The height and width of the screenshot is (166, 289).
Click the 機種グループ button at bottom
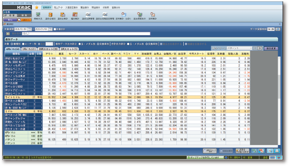coord(210,151)
